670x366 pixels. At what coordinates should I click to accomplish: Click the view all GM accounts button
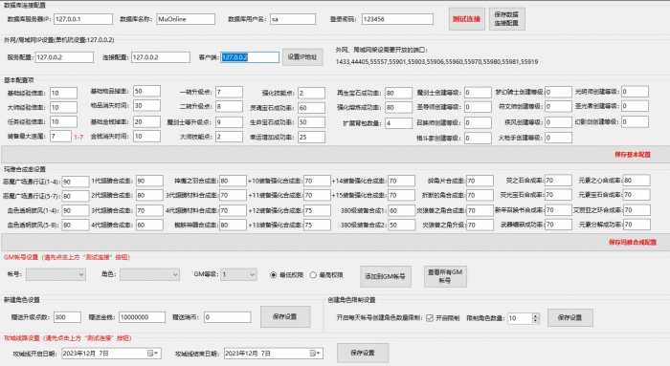point(445,276)
